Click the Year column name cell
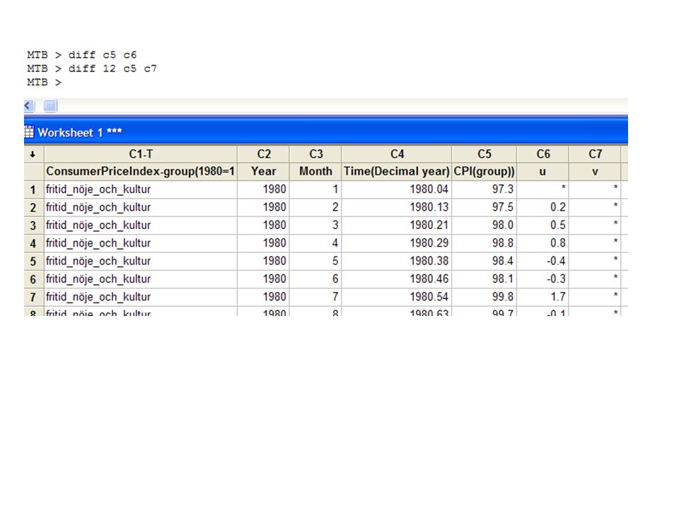 pos(264,172)
